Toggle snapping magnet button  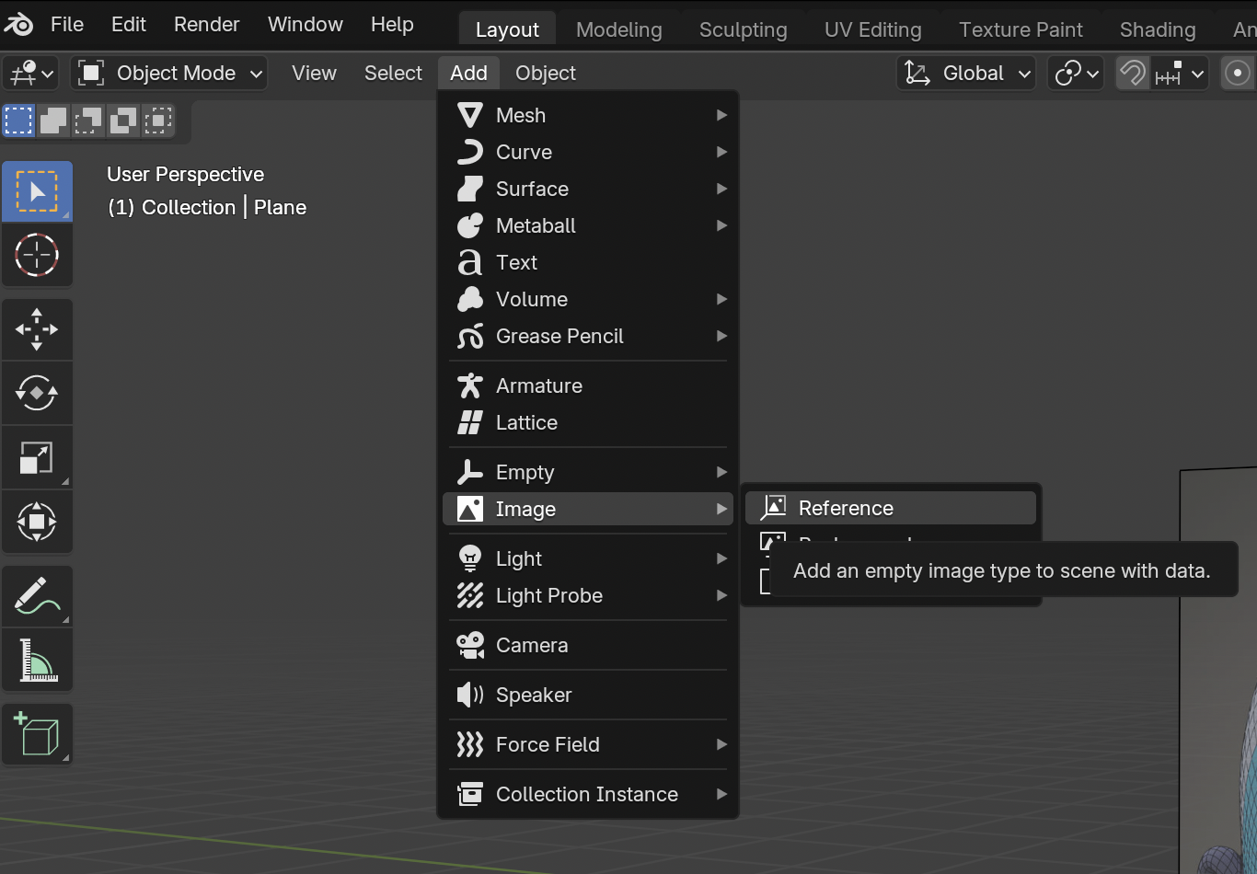click(1133, 74)
